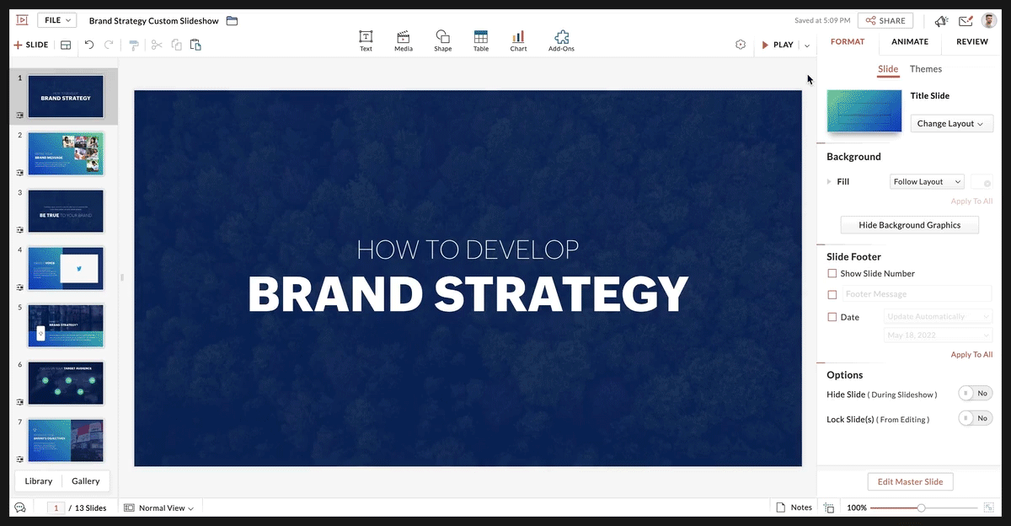Open the Follow Layout fill dropdown

[927, 181]
